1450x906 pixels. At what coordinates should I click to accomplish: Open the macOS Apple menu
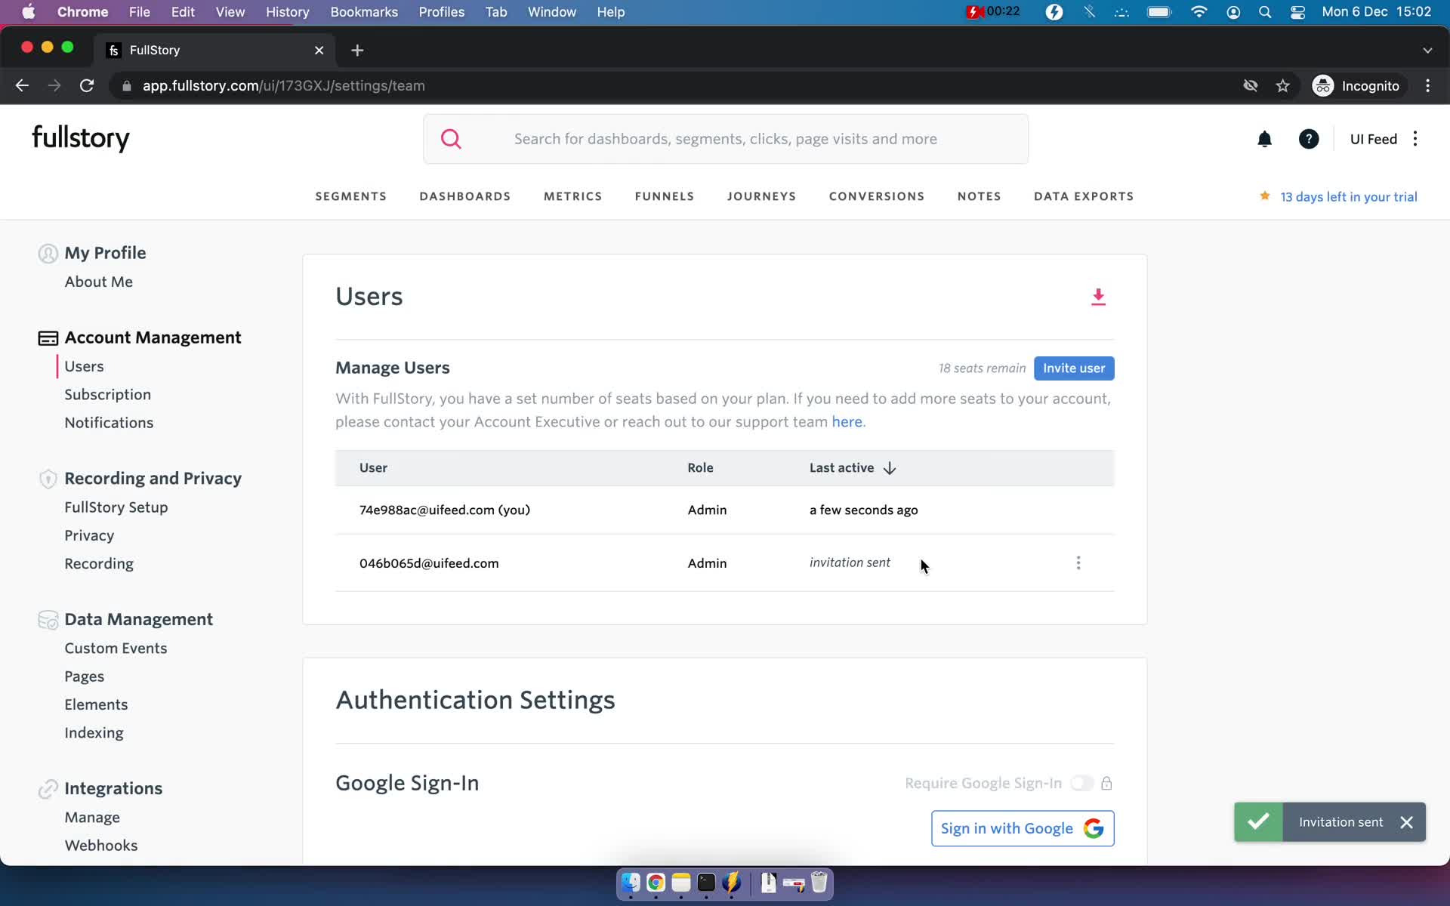(x=28, y=12)
